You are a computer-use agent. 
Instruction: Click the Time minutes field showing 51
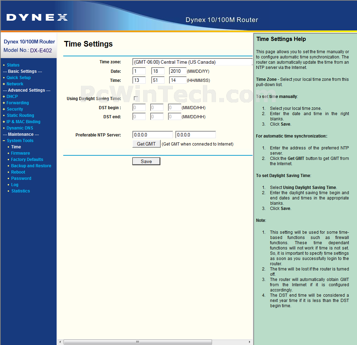[158, 80]
